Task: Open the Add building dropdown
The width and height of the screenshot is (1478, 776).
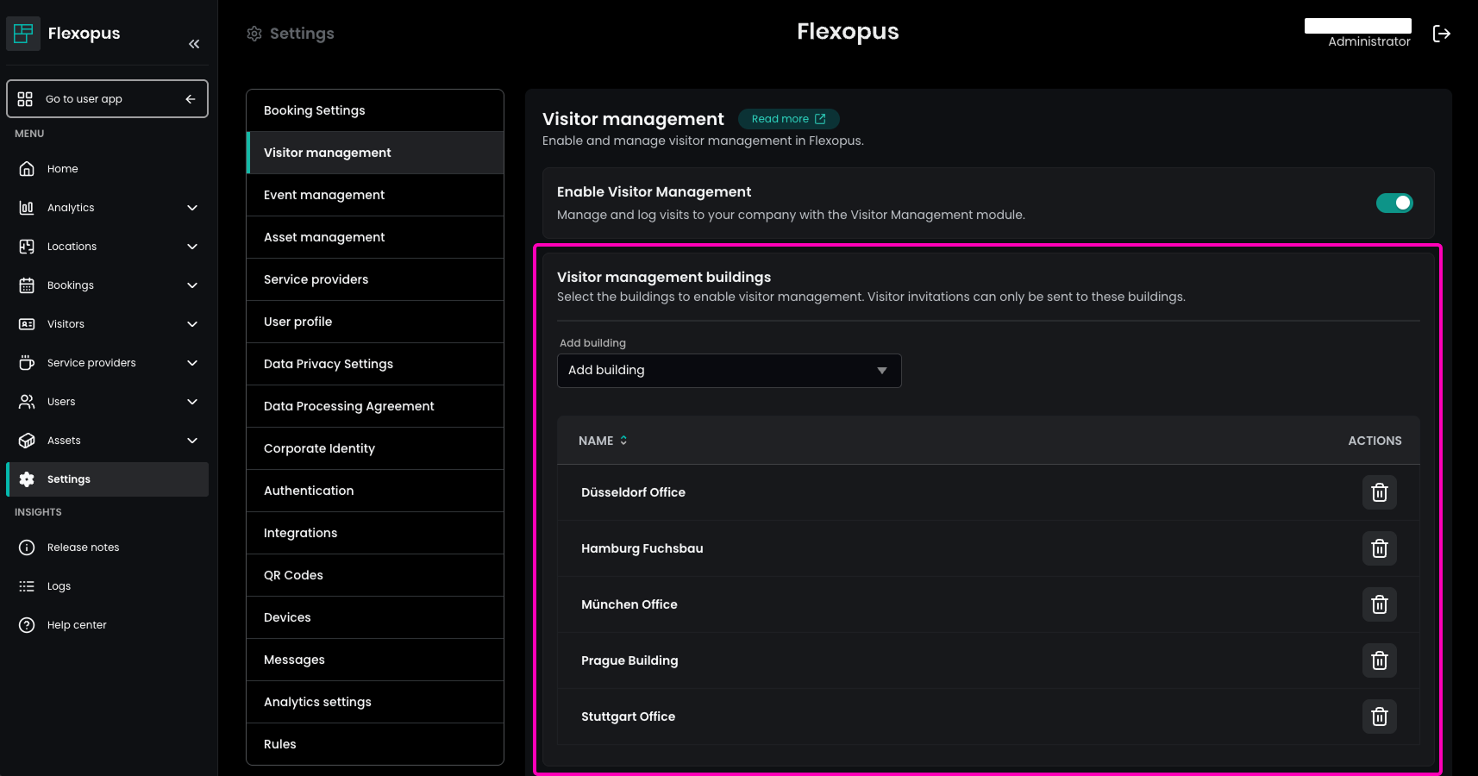Action: pyautogui.click(x=729, y=371)
